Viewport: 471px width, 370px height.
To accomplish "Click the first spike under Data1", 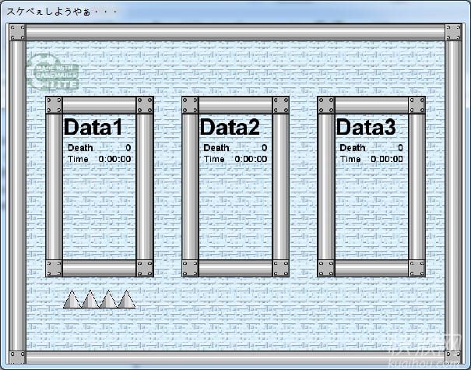I will [x=72, y=300].
